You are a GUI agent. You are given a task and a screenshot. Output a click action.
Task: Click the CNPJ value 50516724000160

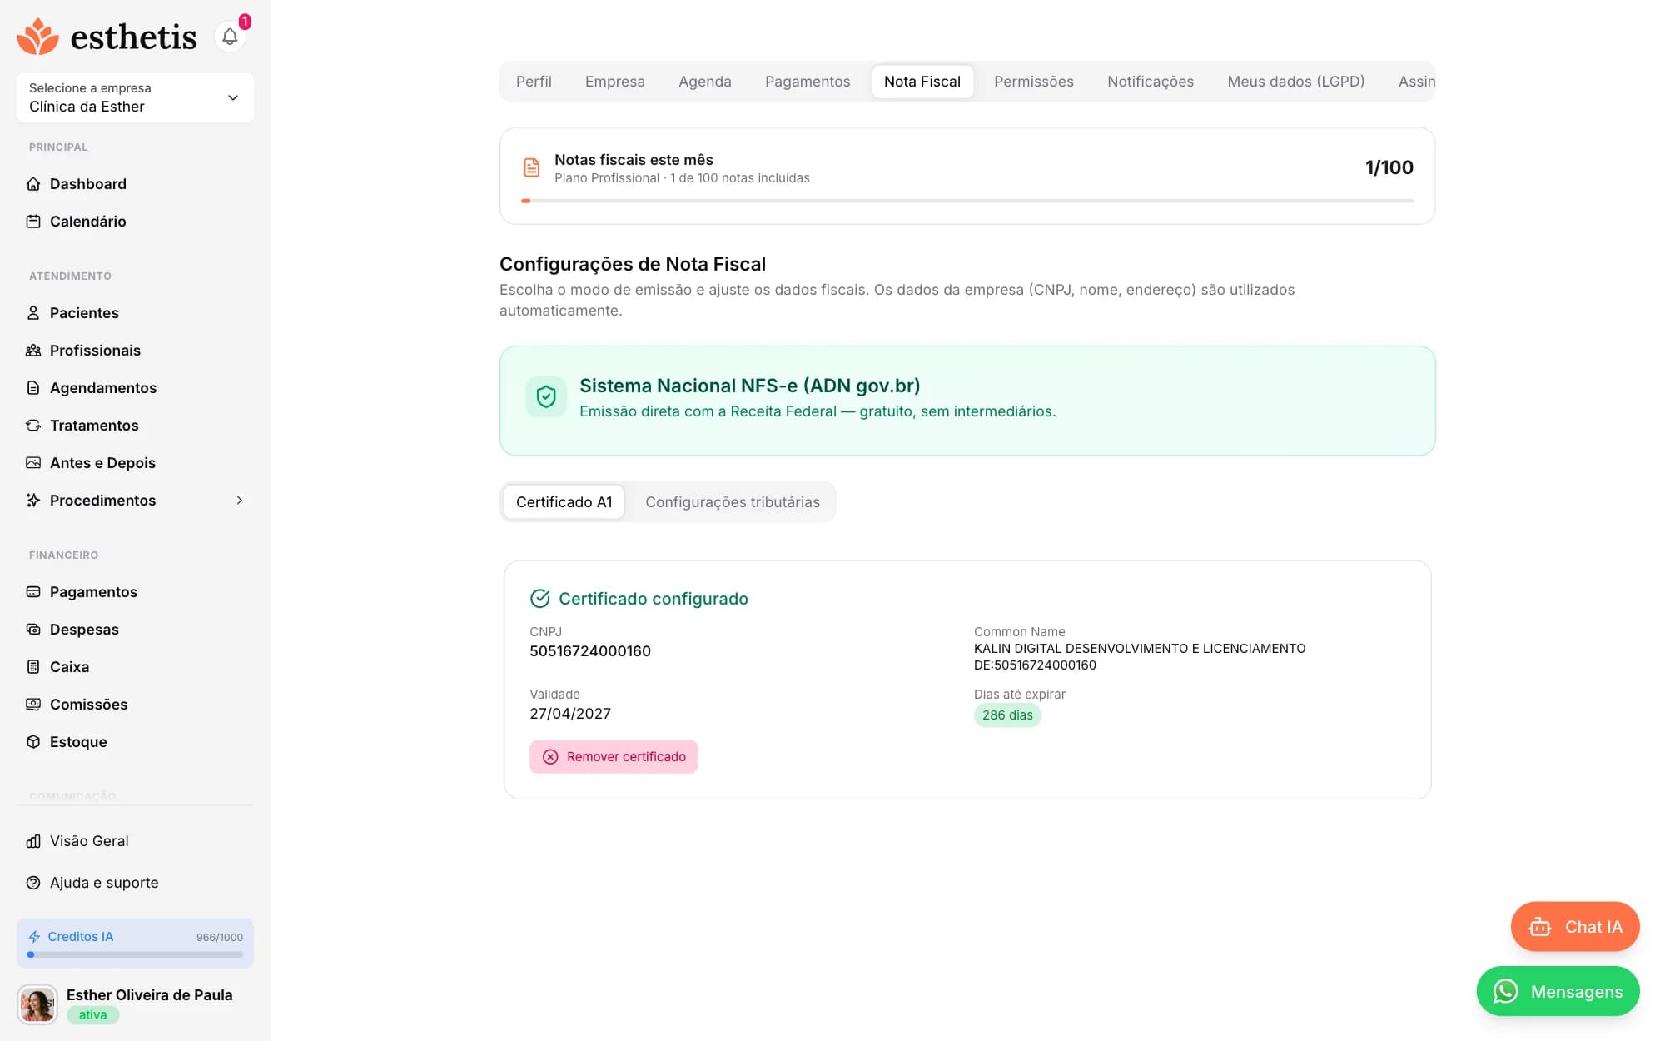590,651
